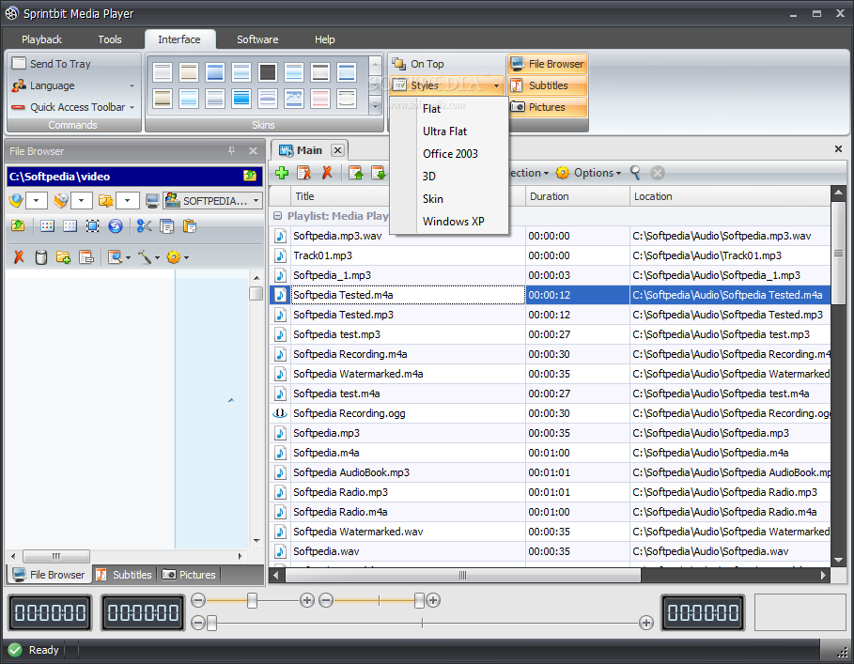Open the web favorites folder icon
Image resolution: width=854 pixels, height=664 pixels.
[x=16, y=201]
